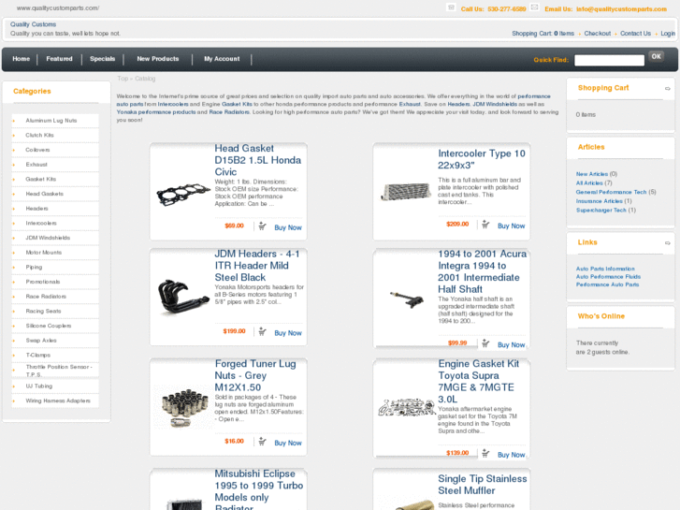Click the envelope icon beside Email Us
The width and height of the screenshot is (680, 510).
[x=534, y=7]
